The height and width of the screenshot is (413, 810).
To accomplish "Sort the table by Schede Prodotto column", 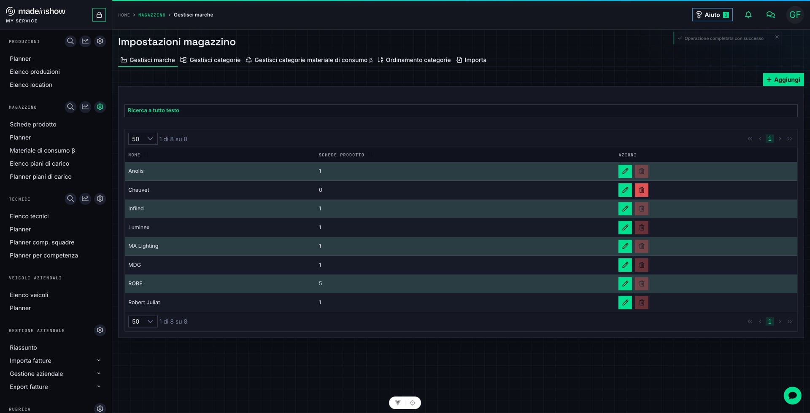I will coord(341,155).
